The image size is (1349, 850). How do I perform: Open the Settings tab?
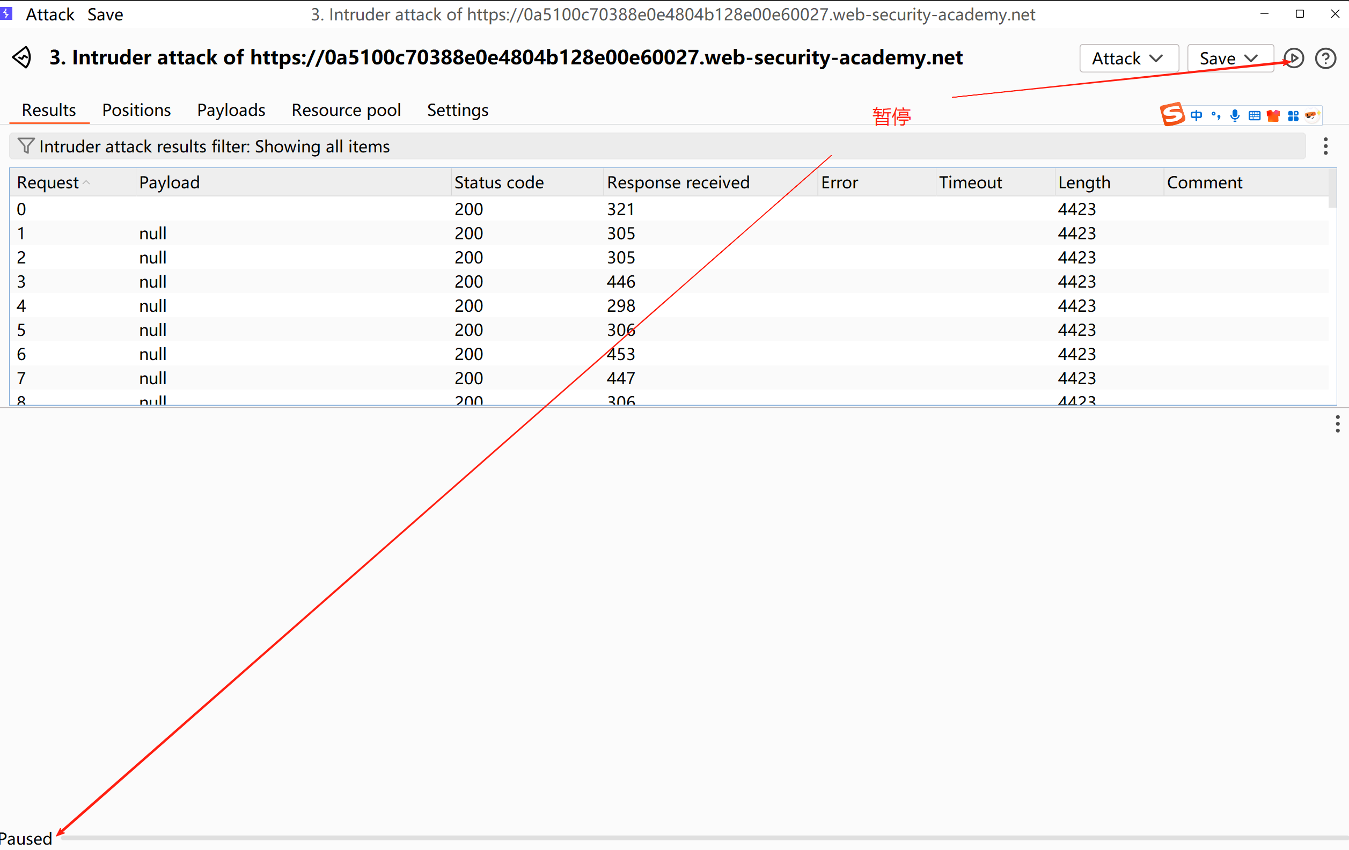pos(457,110)
